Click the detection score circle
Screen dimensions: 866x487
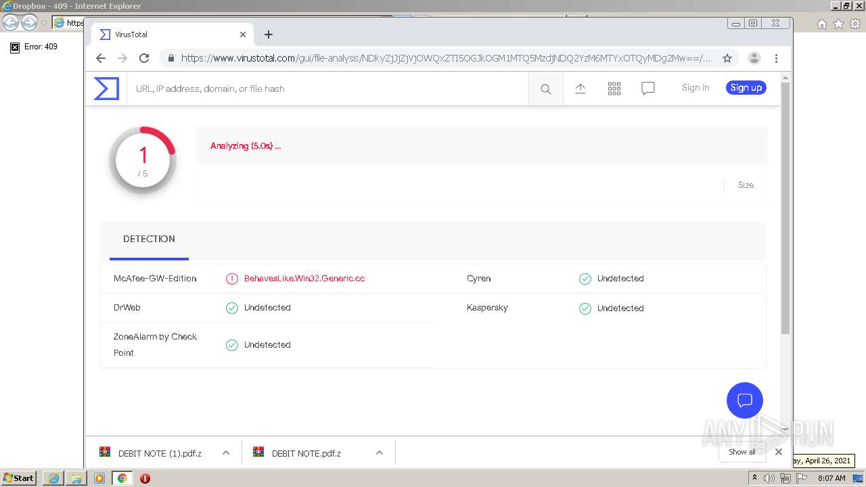coord(143,160)
